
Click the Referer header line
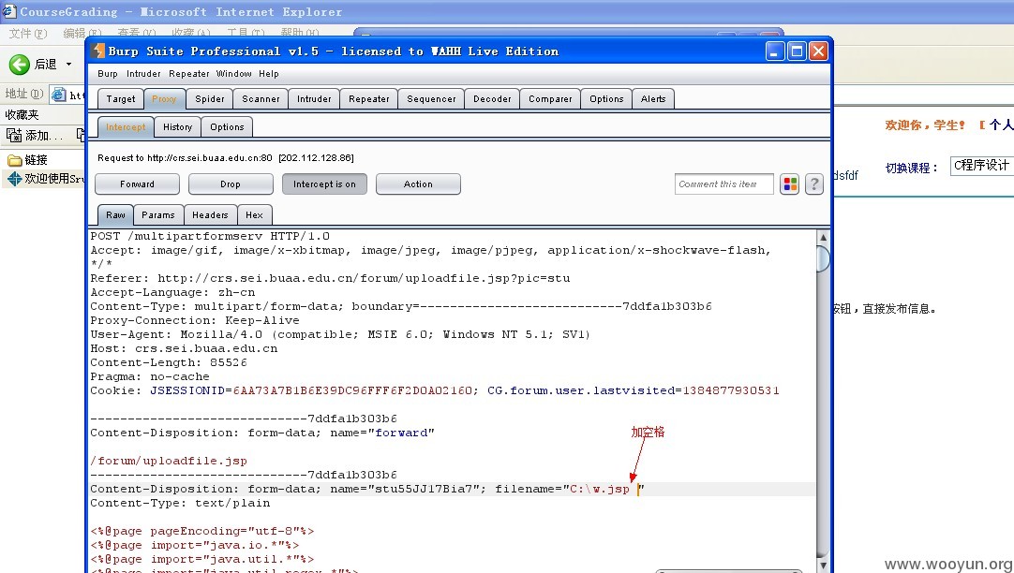point(331,278)
